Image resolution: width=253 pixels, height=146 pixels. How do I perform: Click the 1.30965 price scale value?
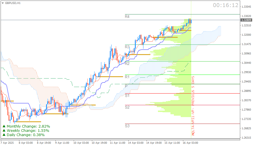(246, 53)
